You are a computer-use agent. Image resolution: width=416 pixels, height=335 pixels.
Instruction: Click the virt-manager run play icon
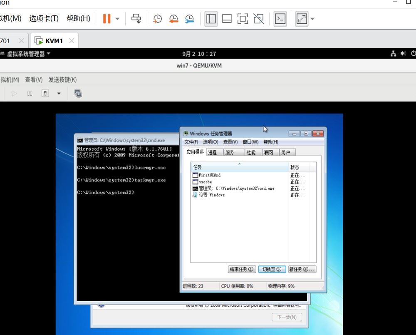14,94
